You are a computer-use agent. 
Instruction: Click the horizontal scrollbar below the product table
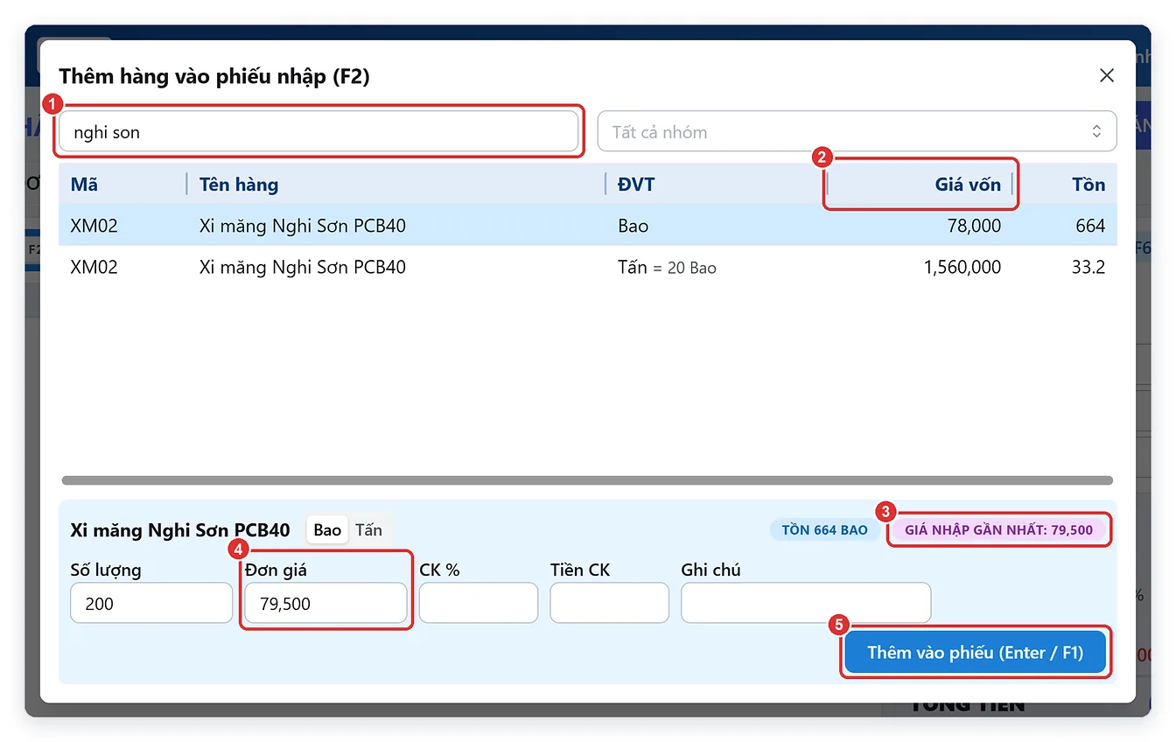pos(587,480)
